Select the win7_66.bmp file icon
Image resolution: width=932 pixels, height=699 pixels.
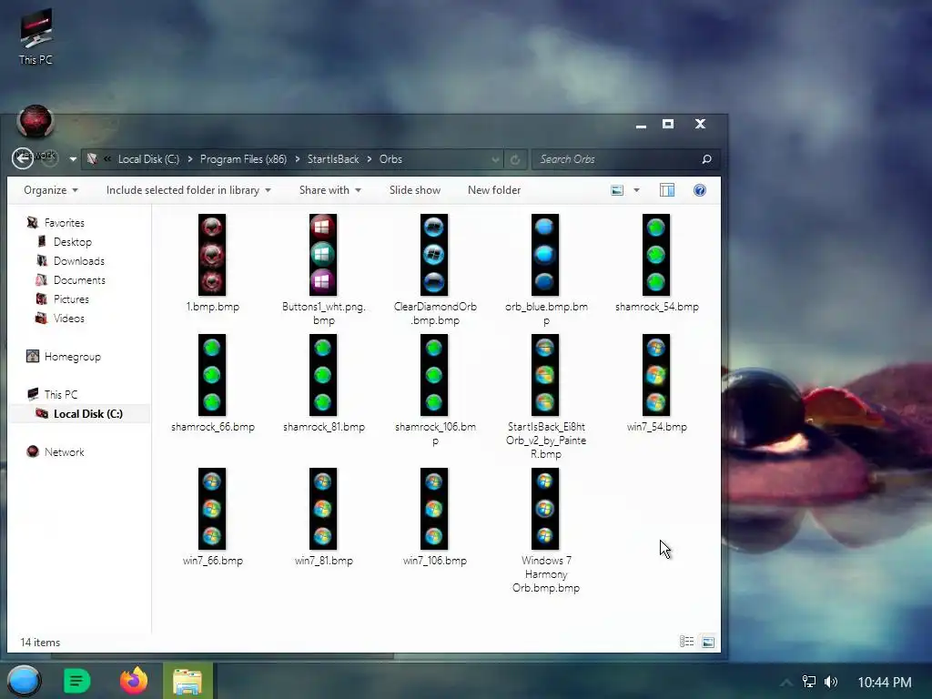(212, 508)
